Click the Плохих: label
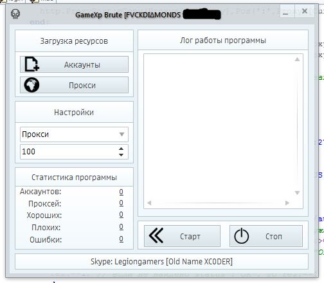Screen dimensions: 324x283 tap(46, 227)
